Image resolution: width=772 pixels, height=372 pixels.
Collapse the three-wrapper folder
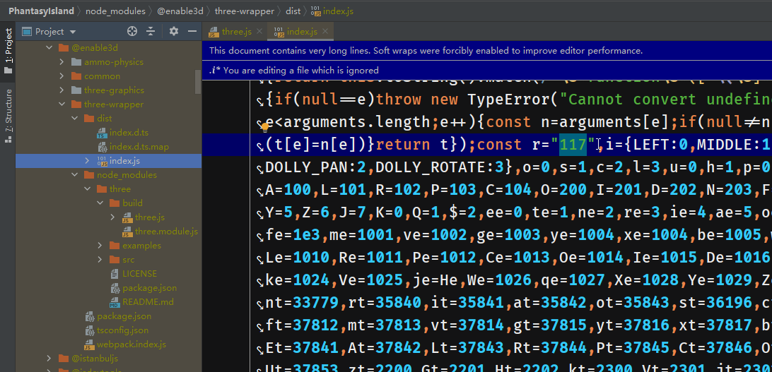point(62,104)
